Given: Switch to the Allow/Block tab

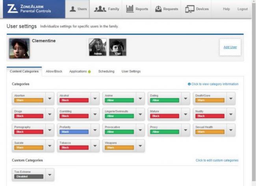Looking at the screenshot, I should (54, 72).
